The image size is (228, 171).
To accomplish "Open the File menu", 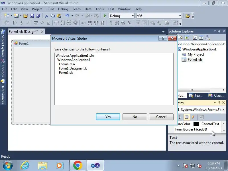I will 5,9.
